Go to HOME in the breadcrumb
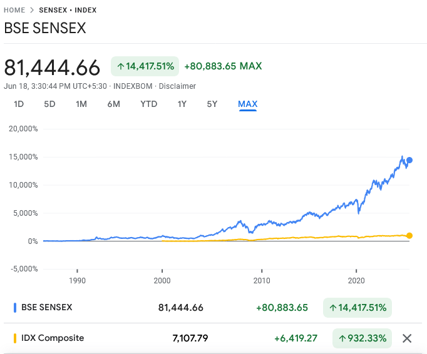The image size is (427, 354). (14, 10)
